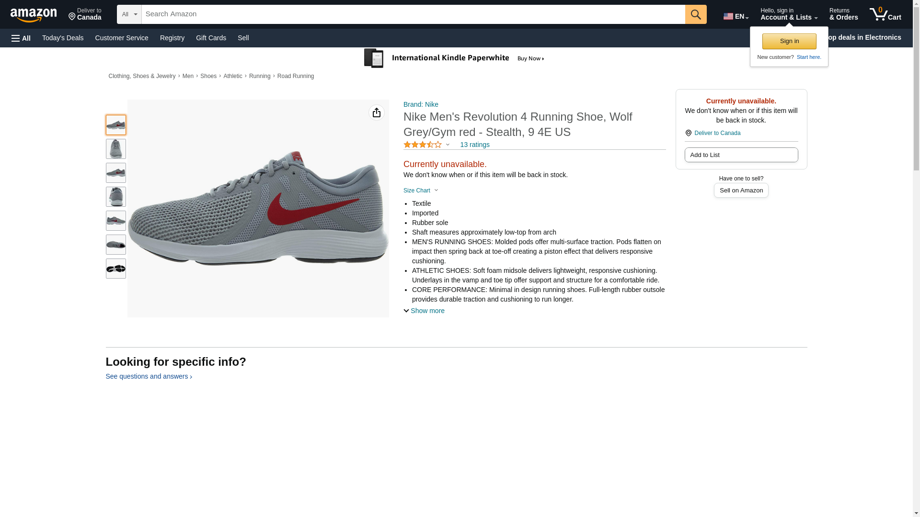
Task: Click the Amazon logo
Action: click(x=34, y=15)
